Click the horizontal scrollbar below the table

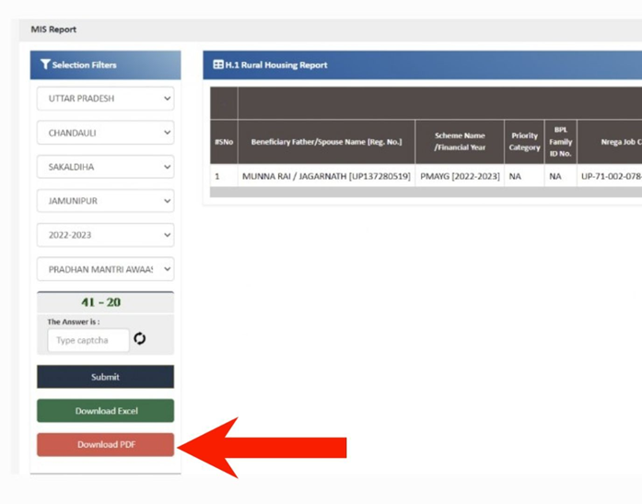click(x=424, y=193)
